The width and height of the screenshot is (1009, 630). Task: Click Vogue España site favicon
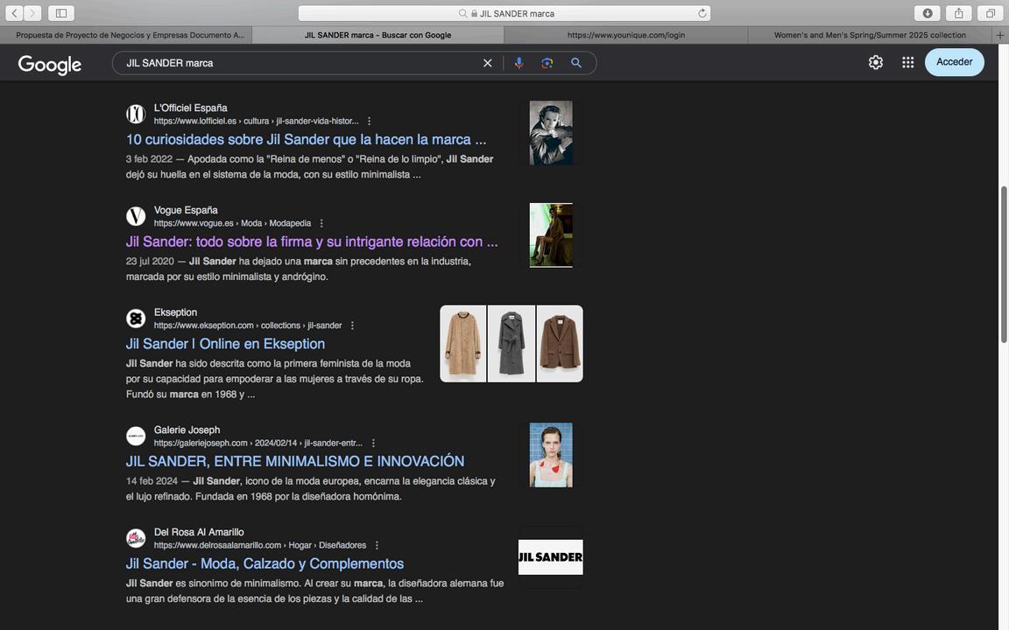[x=135, y=217]
